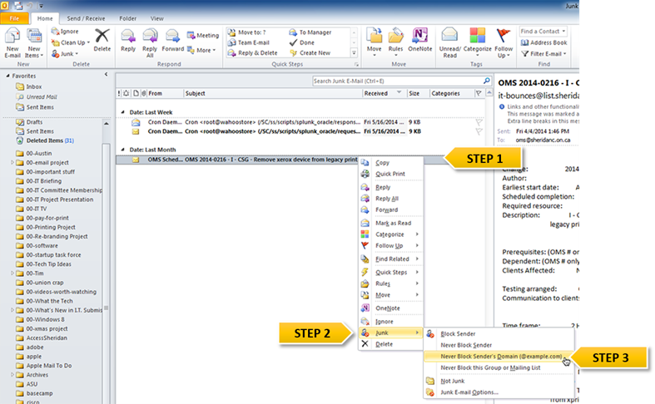Click in the Search Junk E-Mail field

pos(397,81)
